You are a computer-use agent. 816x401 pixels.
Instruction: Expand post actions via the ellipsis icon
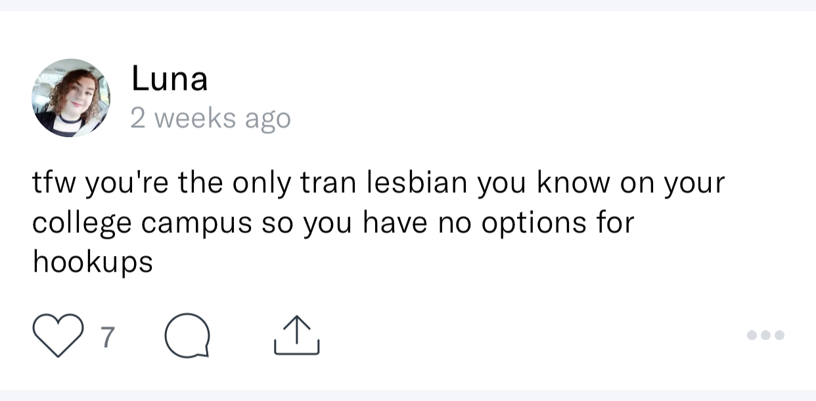(765, 335)
